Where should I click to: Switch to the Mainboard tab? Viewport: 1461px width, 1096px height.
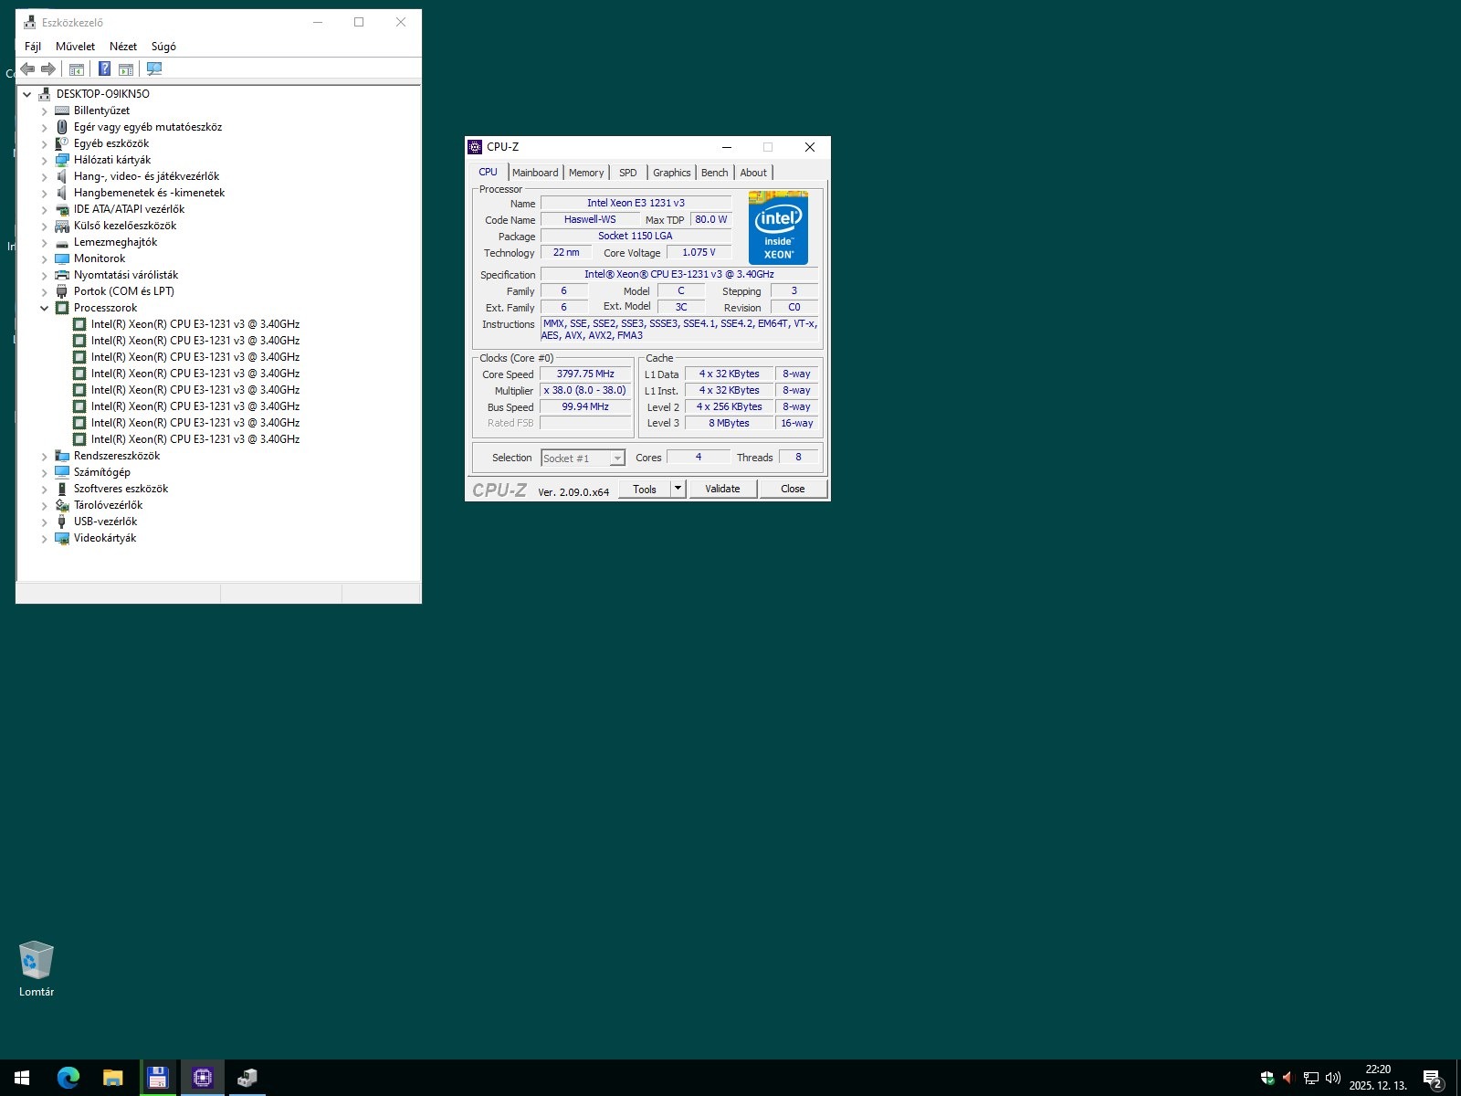coord(535,173)
